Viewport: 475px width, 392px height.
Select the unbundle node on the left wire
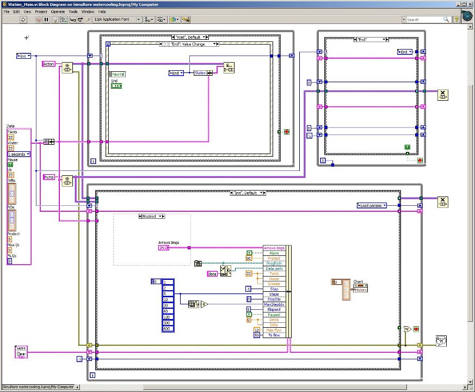[49, 142]
